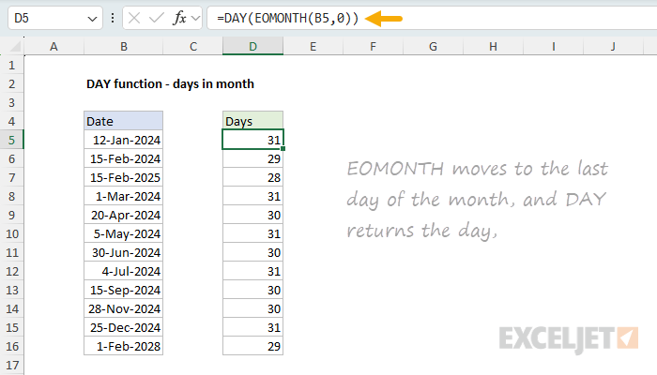Click the formula bar text =DAY(EOMONTH(B5,0))
Screen dimensions: 657x375
tap(287, 18)
